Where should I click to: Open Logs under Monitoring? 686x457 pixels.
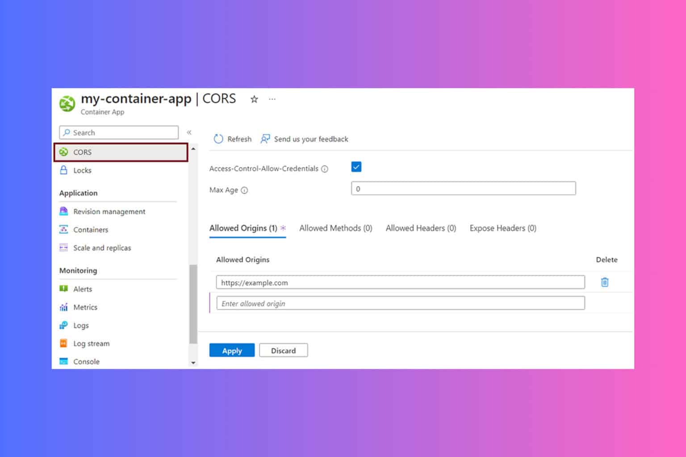pyautogui.click(x=81, y=326)
